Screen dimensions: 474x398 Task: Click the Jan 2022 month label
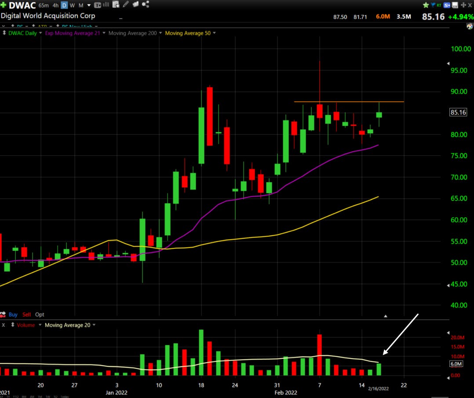tap(117, 393)
